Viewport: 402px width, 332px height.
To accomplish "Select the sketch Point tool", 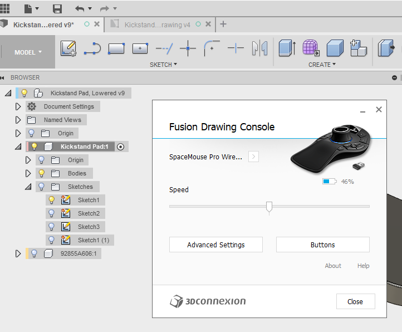I will point(188,48).
